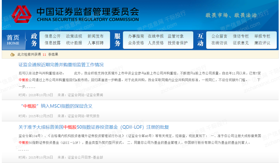
Task: Open 公众留言 interaction link
Action: pos(219,36)
